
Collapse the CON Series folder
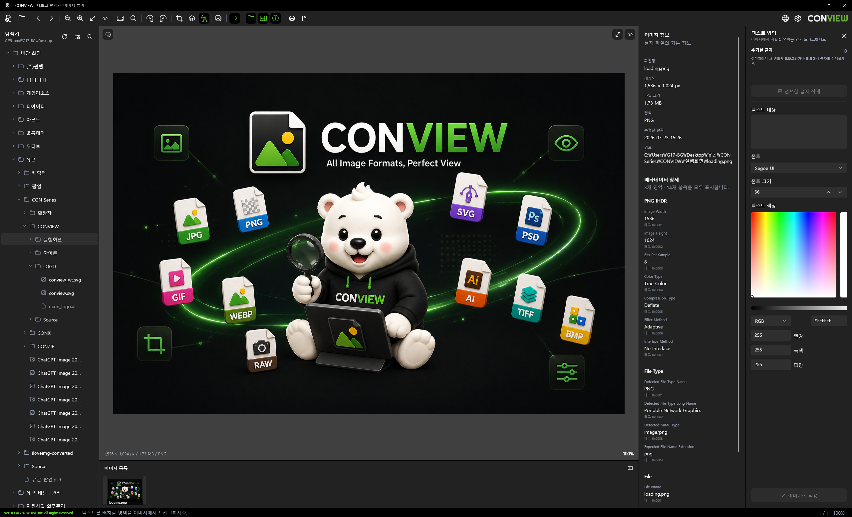(19, 200)
